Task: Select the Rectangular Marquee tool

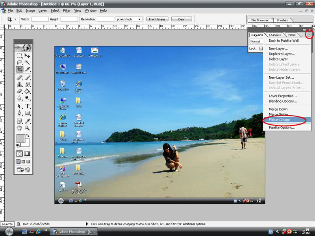Action: click(x=19, y=56)
